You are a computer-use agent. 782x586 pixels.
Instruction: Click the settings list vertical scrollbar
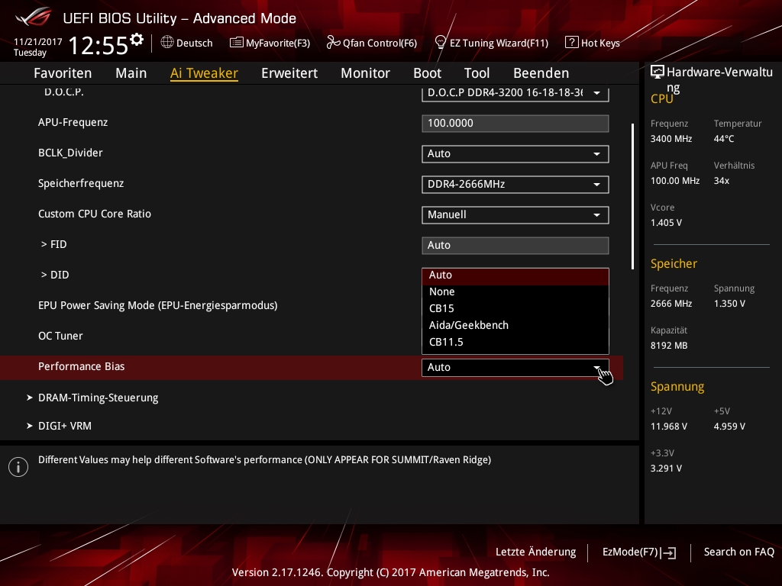[x=633, y=196]
